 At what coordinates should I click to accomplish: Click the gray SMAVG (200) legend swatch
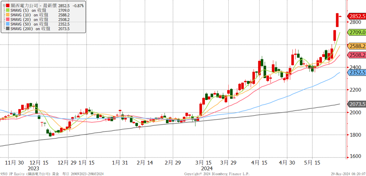pos(8,29)
